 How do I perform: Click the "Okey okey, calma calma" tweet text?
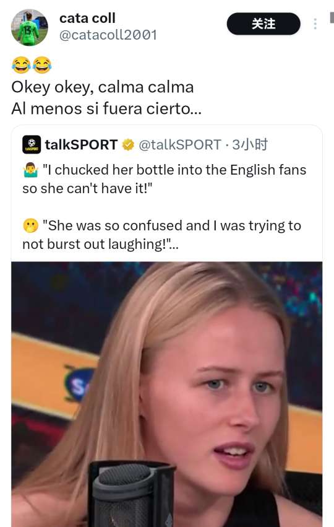point(103,87)
